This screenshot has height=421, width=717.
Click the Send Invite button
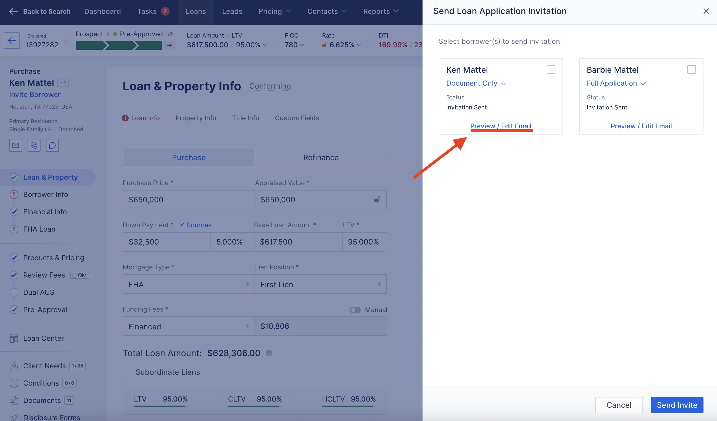coord(677,405)
